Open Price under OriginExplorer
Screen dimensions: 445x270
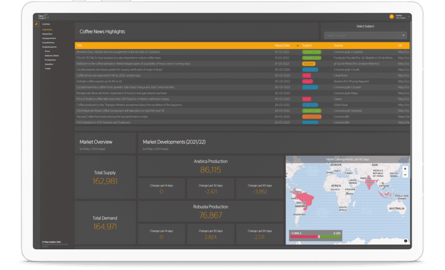point(47,52)
